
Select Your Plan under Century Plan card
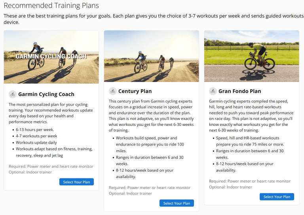tap(177, 203)
